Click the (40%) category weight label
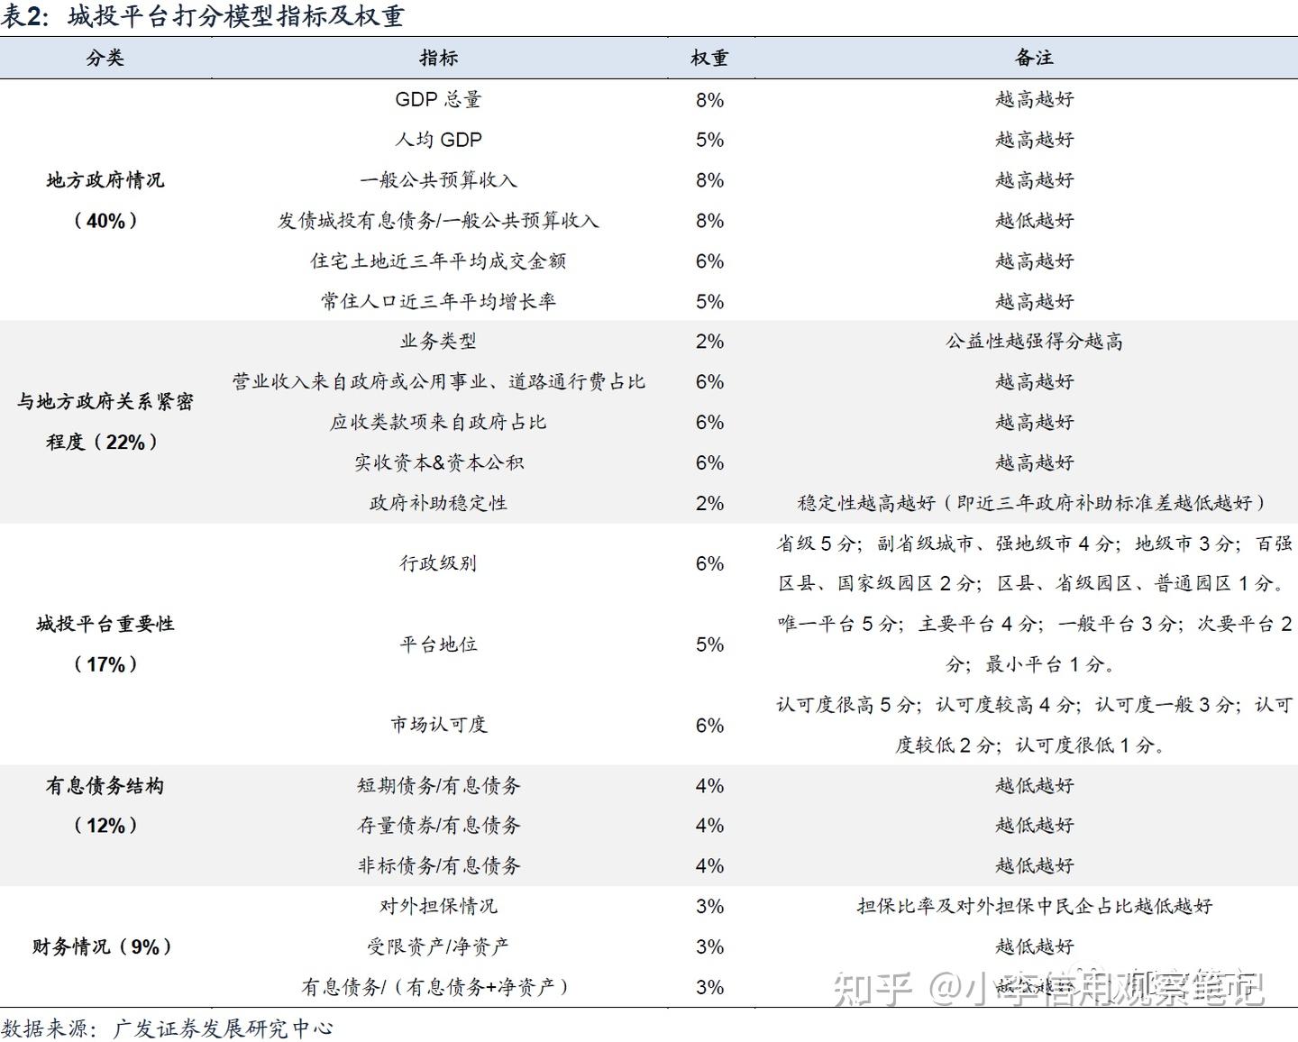This screenshot has height=1042, width=1298. point(105,221)
